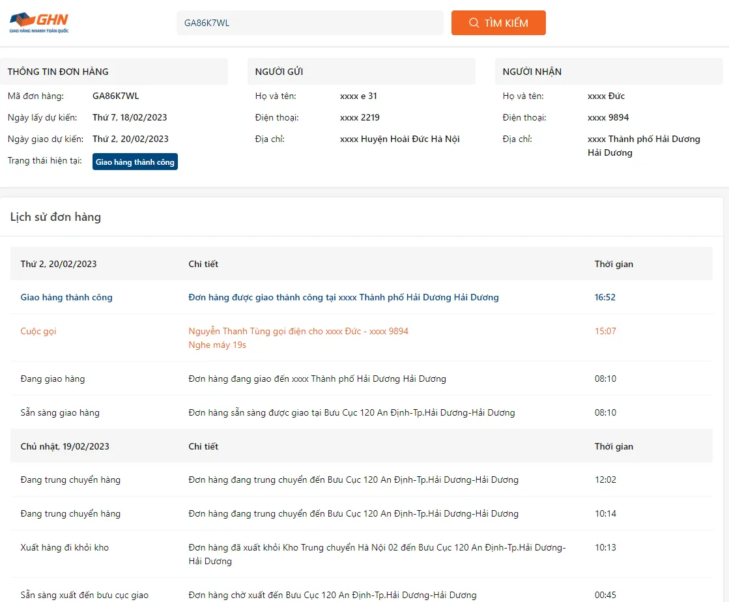Select the 'Đang giao hàng' history row
Screen dimensions: 729x602
pos(53,379)
